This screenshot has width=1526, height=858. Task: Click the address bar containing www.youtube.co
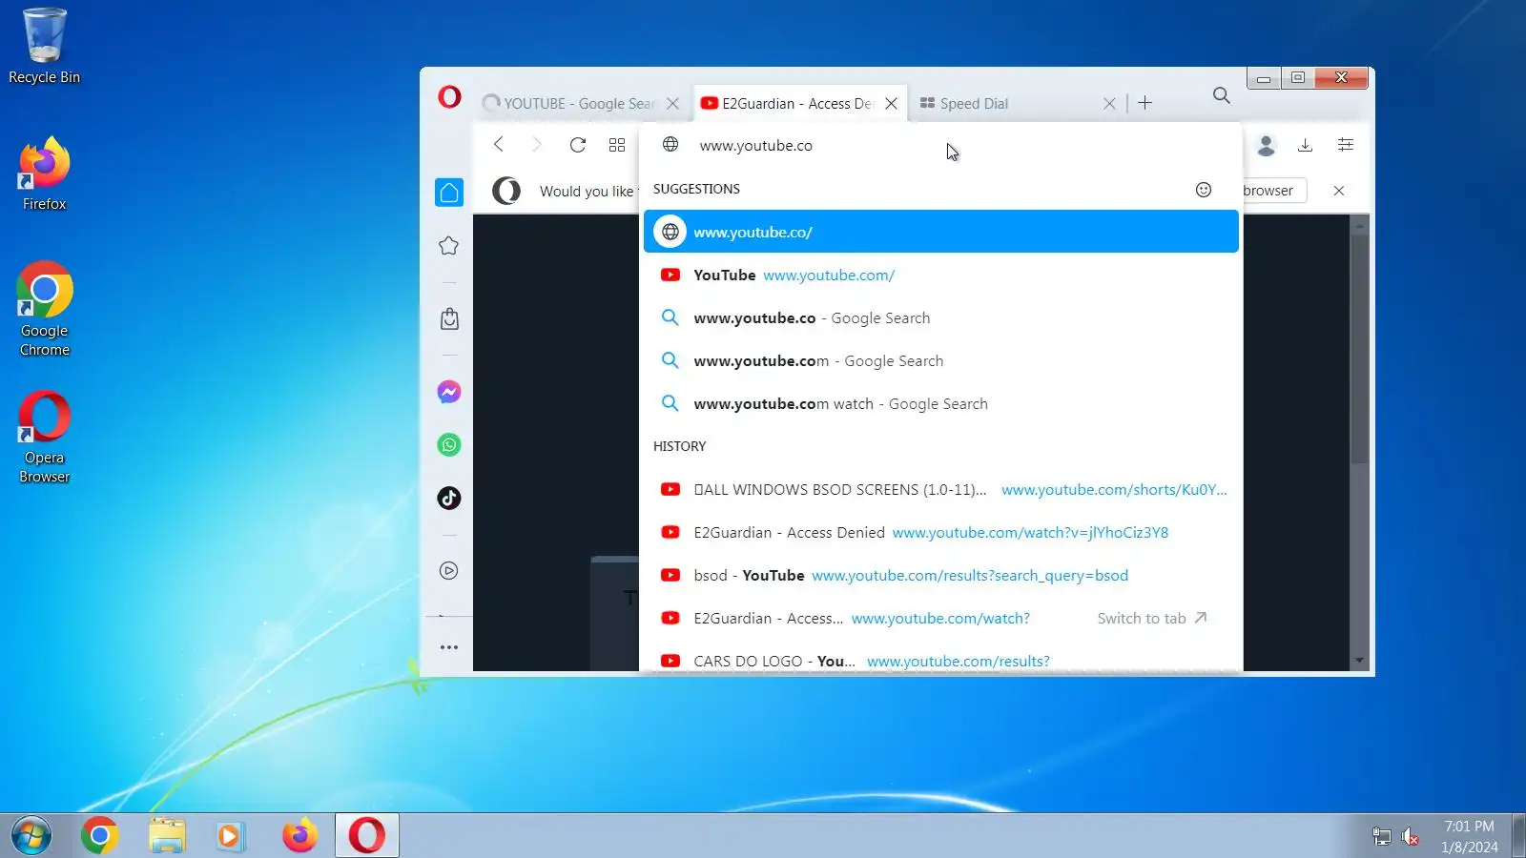tap(941, 145)
